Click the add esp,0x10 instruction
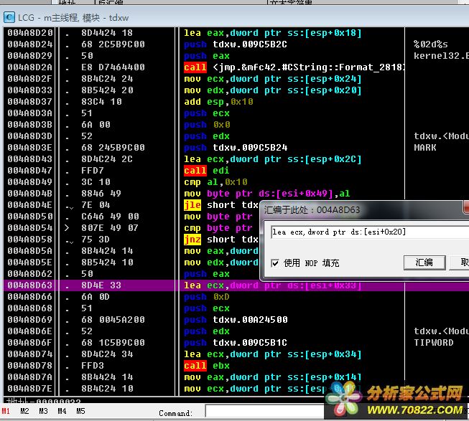469x421 pixels. [218, 102]
